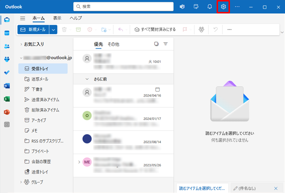Open the Flag dropdown arrow
The width and height of the screenshot is (285, 193).
[190, 29]
